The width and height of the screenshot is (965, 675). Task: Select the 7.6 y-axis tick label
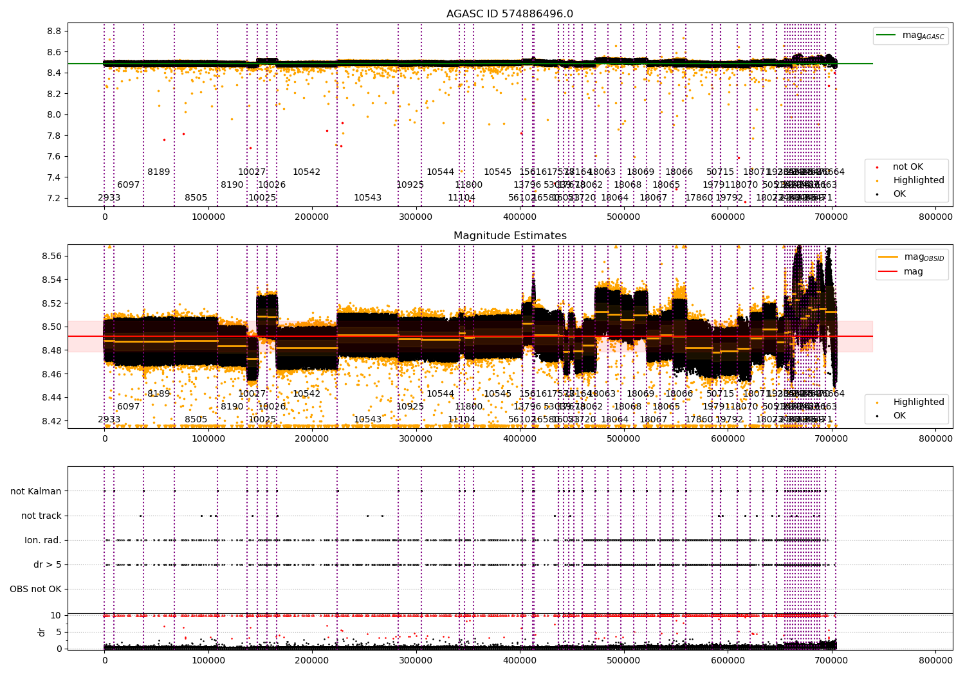[55, 157]
